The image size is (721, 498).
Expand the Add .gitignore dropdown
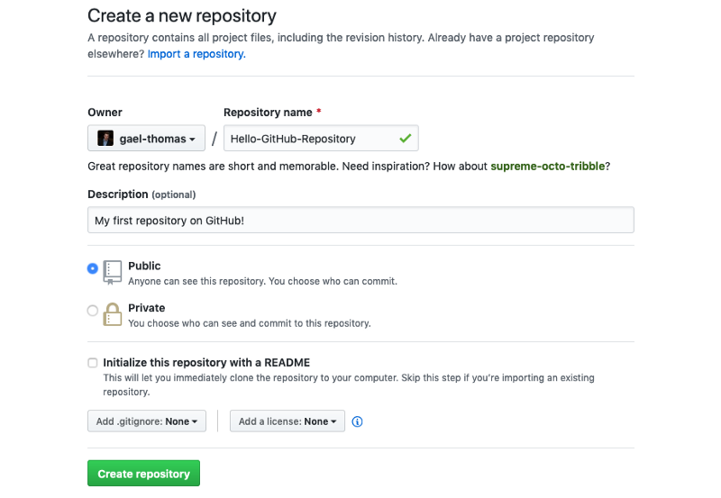pos(147,421)
